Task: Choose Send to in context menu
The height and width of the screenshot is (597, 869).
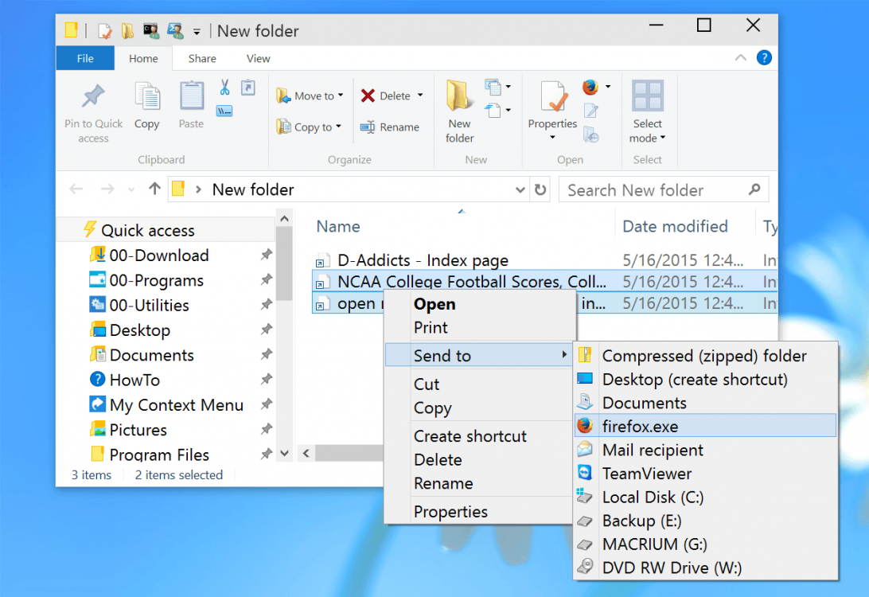Action: tap(480, 355)
